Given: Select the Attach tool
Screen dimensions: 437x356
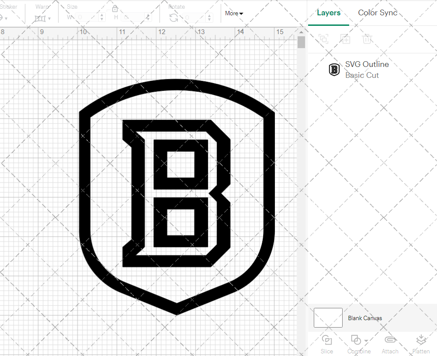Looking at the screenshot, I should (390, 344).
